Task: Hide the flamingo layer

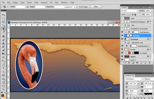Action: 122,36
